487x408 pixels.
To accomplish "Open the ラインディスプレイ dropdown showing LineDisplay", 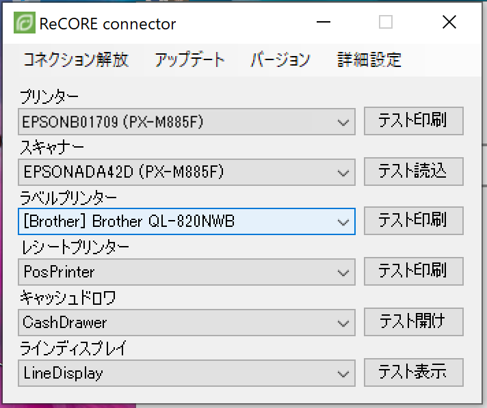I will (187, 373).
